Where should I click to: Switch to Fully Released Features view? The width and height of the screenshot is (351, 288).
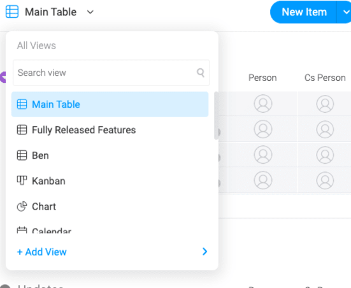pos(83,130)
